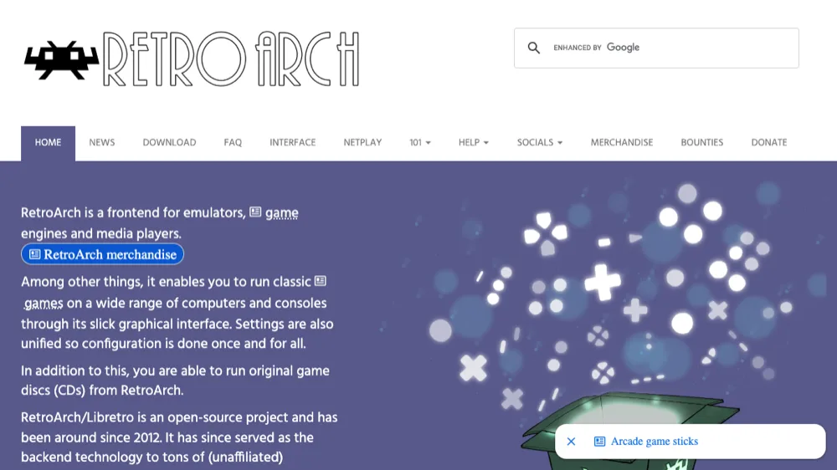
Task: Click the ad icon after 'run classic'
Action: click(321, 281)
